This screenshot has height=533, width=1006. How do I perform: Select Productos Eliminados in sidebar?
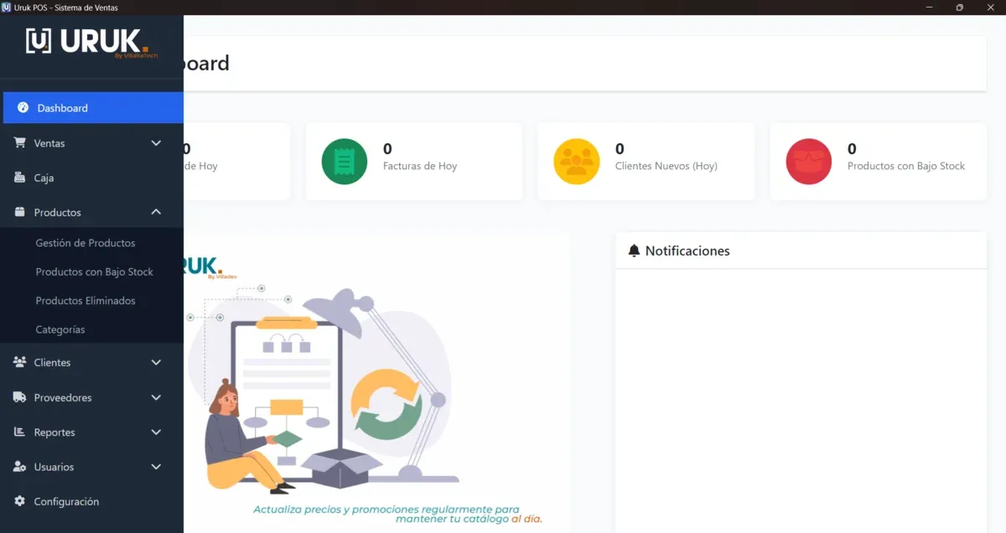pos(86,301)
